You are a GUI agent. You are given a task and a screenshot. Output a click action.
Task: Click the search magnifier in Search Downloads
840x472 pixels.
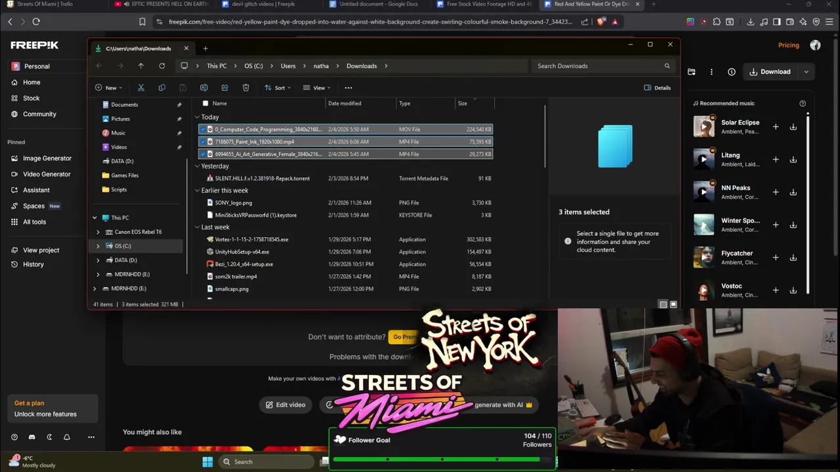click(667, 66)
